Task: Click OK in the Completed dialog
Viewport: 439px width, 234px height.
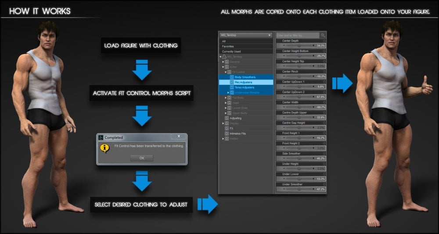Action: coord(142,158)
